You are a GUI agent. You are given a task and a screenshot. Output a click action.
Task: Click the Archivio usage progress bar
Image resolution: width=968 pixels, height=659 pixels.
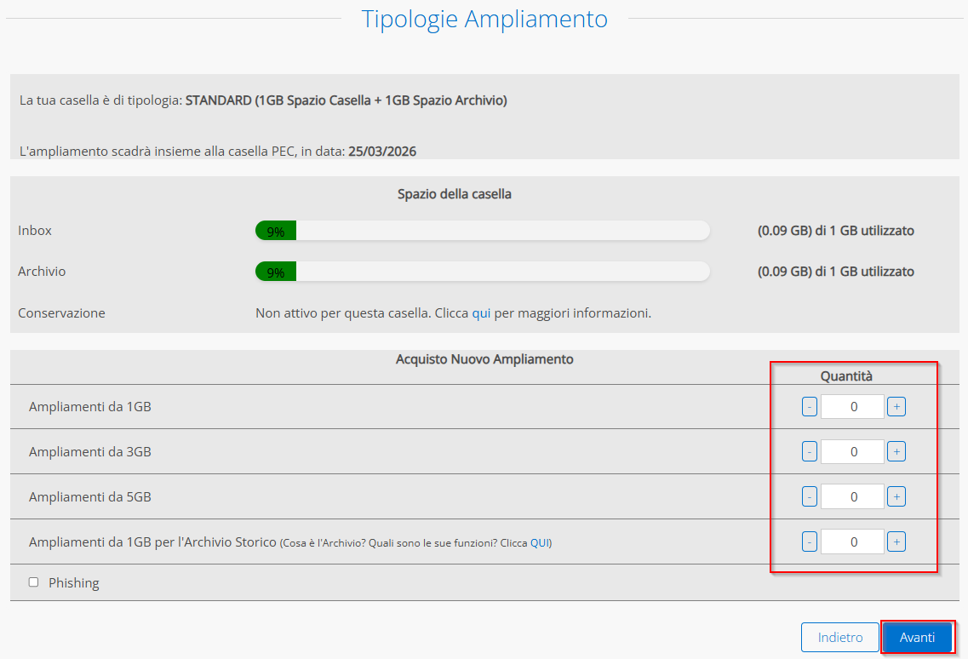coord(482,272)
